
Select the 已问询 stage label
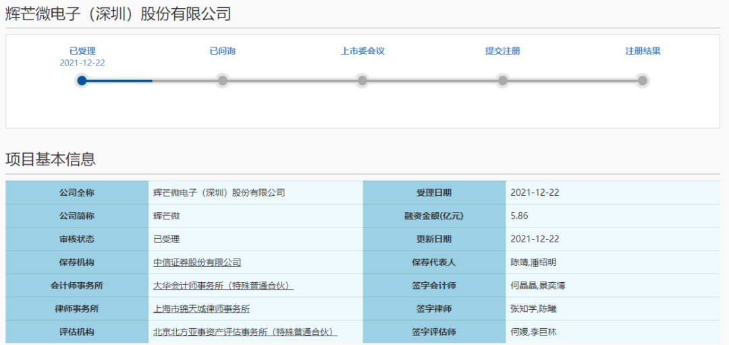click(x=223, y=51)
